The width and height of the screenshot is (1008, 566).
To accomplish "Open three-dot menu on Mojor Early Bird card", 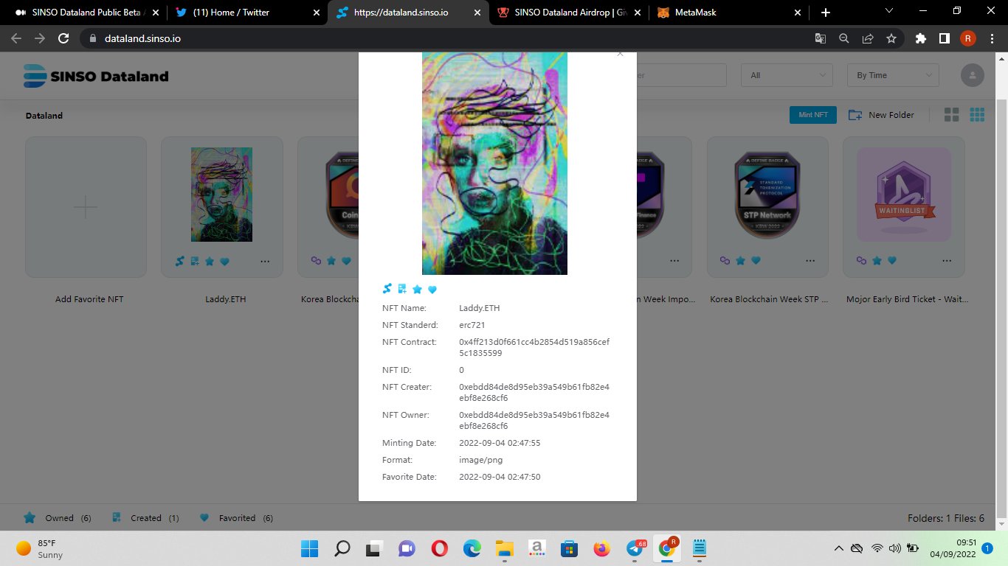I will coord(947,261).
